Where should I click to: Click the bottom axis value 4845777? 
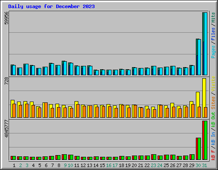6,129
